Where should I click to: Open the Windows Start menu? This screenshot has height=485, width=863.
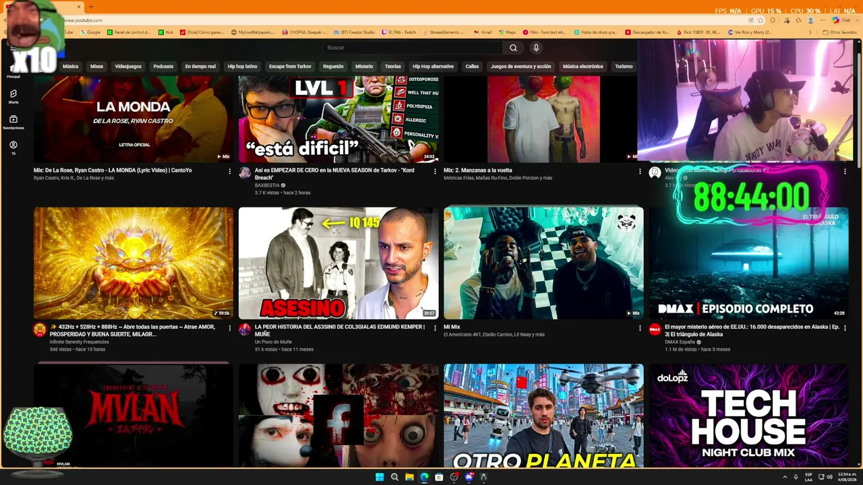[x=380, y=477]
